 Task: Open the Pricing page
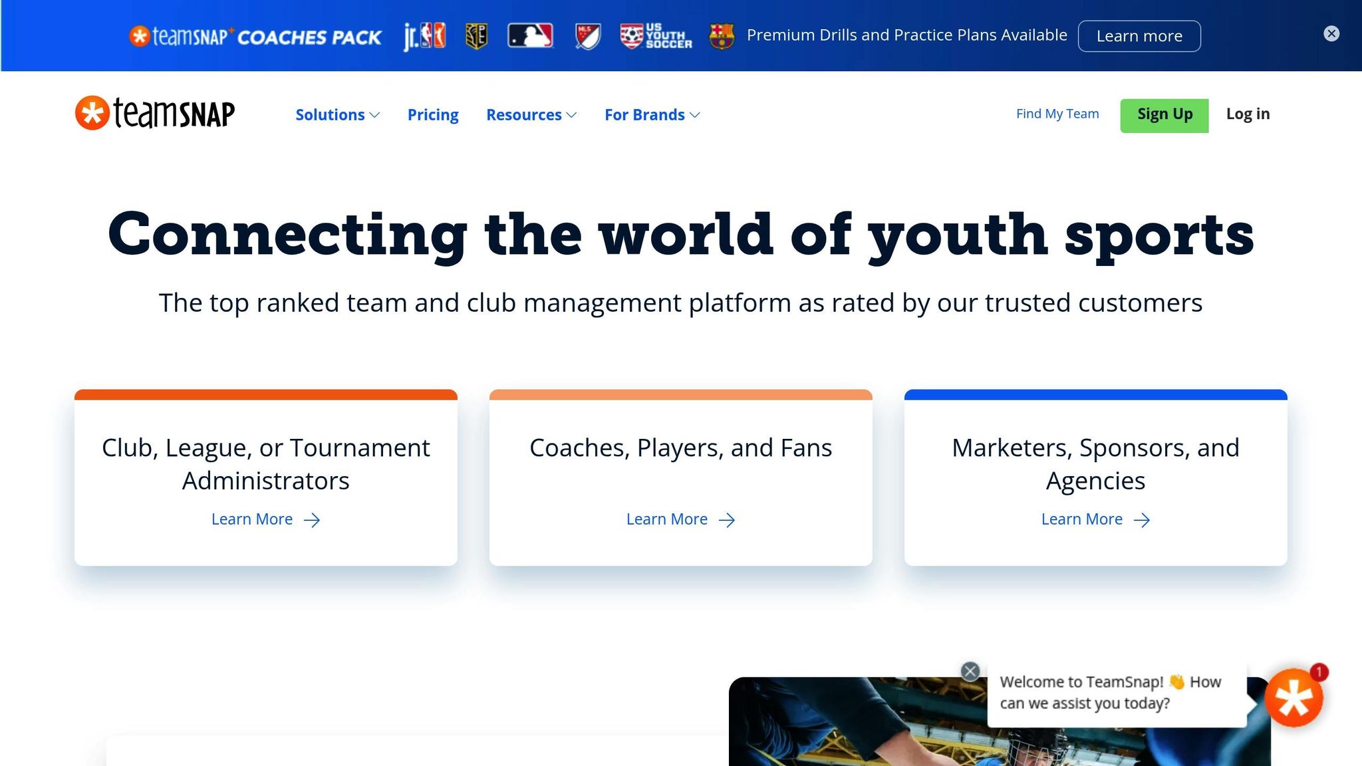pyautogui.click(x=433, y=115)
